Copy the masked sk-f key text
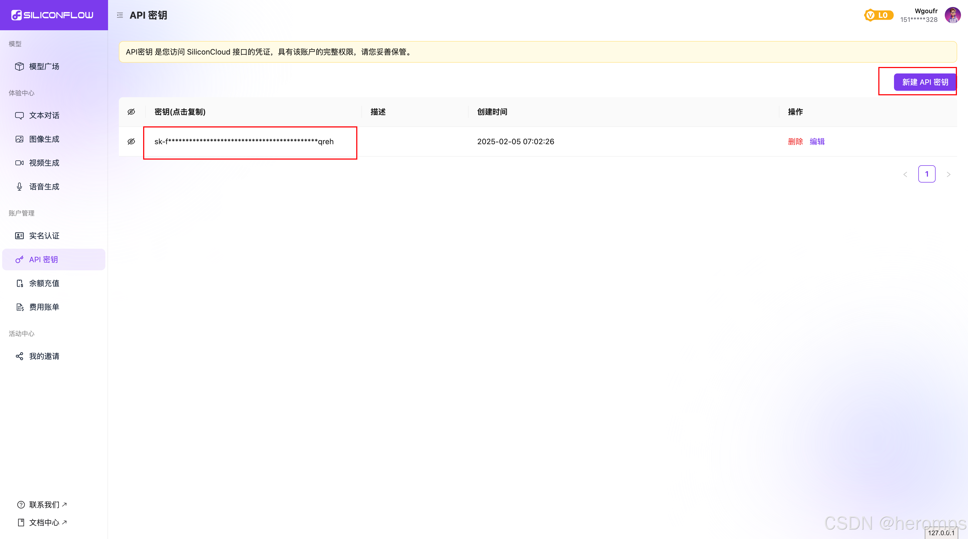The width and height of the screenshot is (968, 539). click(x=244, y=142)
